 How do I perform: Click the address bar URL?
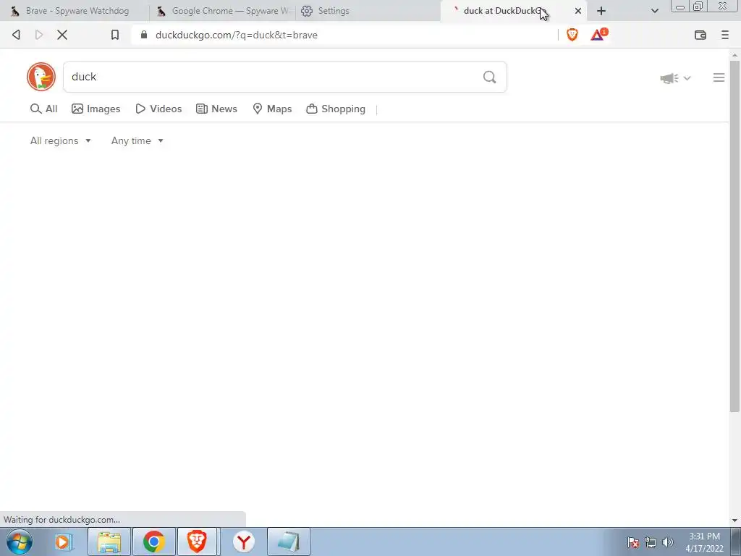point(237,35)
